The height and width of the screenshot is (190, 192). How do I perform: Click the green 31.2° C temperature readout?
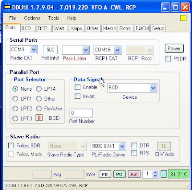pos(179,174)
